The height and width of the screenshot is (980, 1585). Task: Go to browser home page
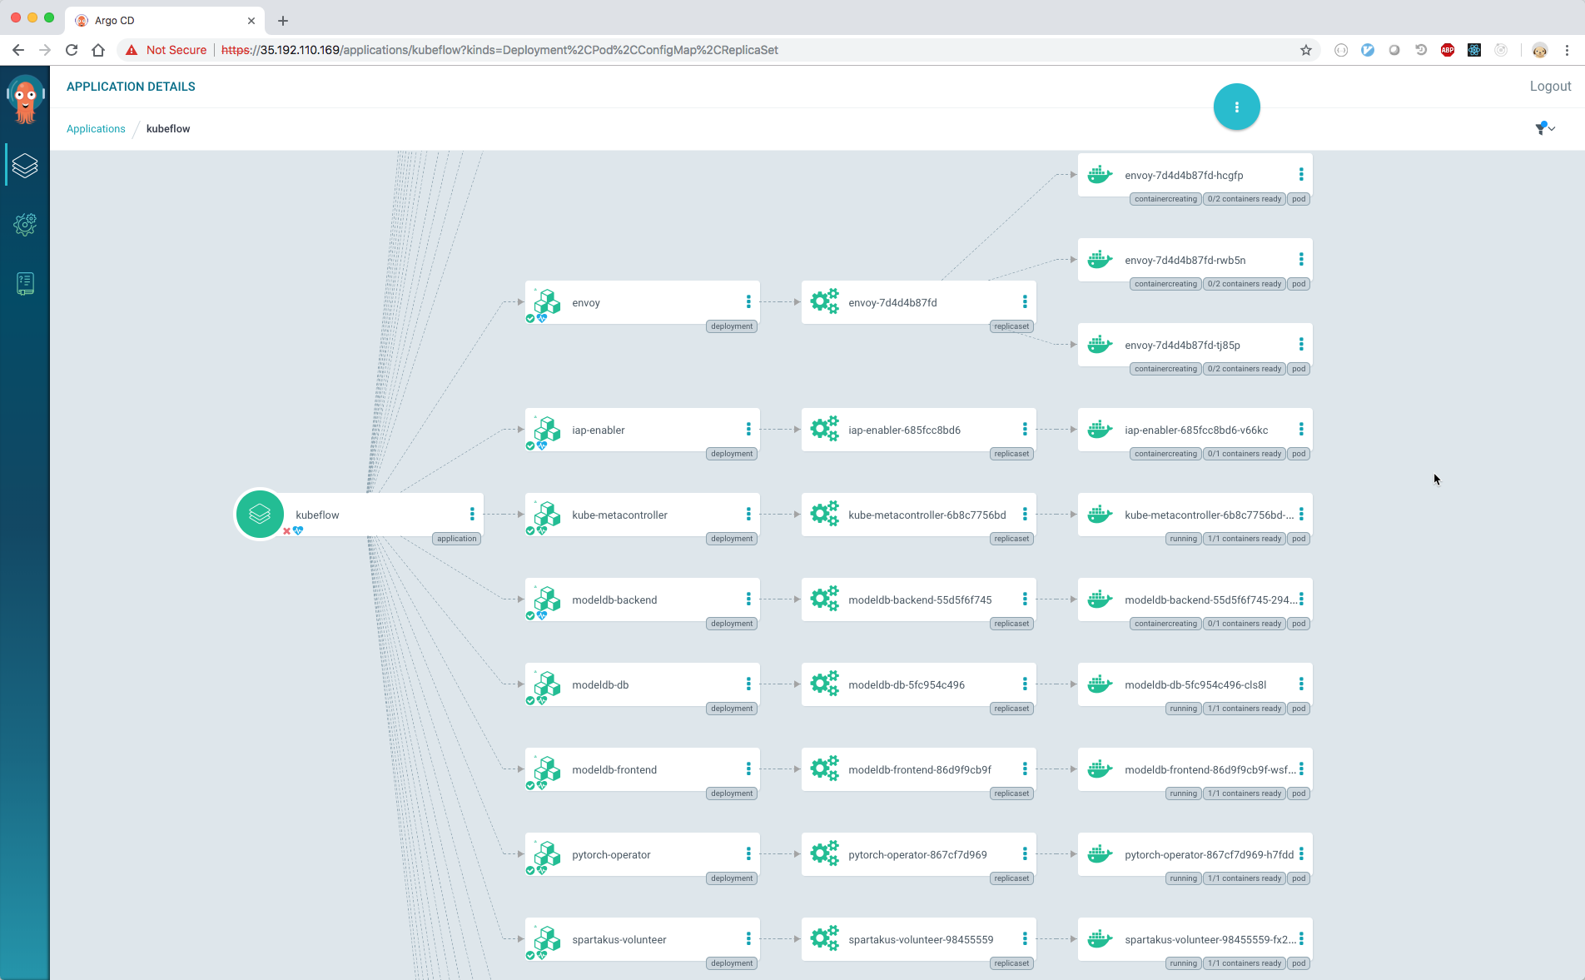point(98,50)
